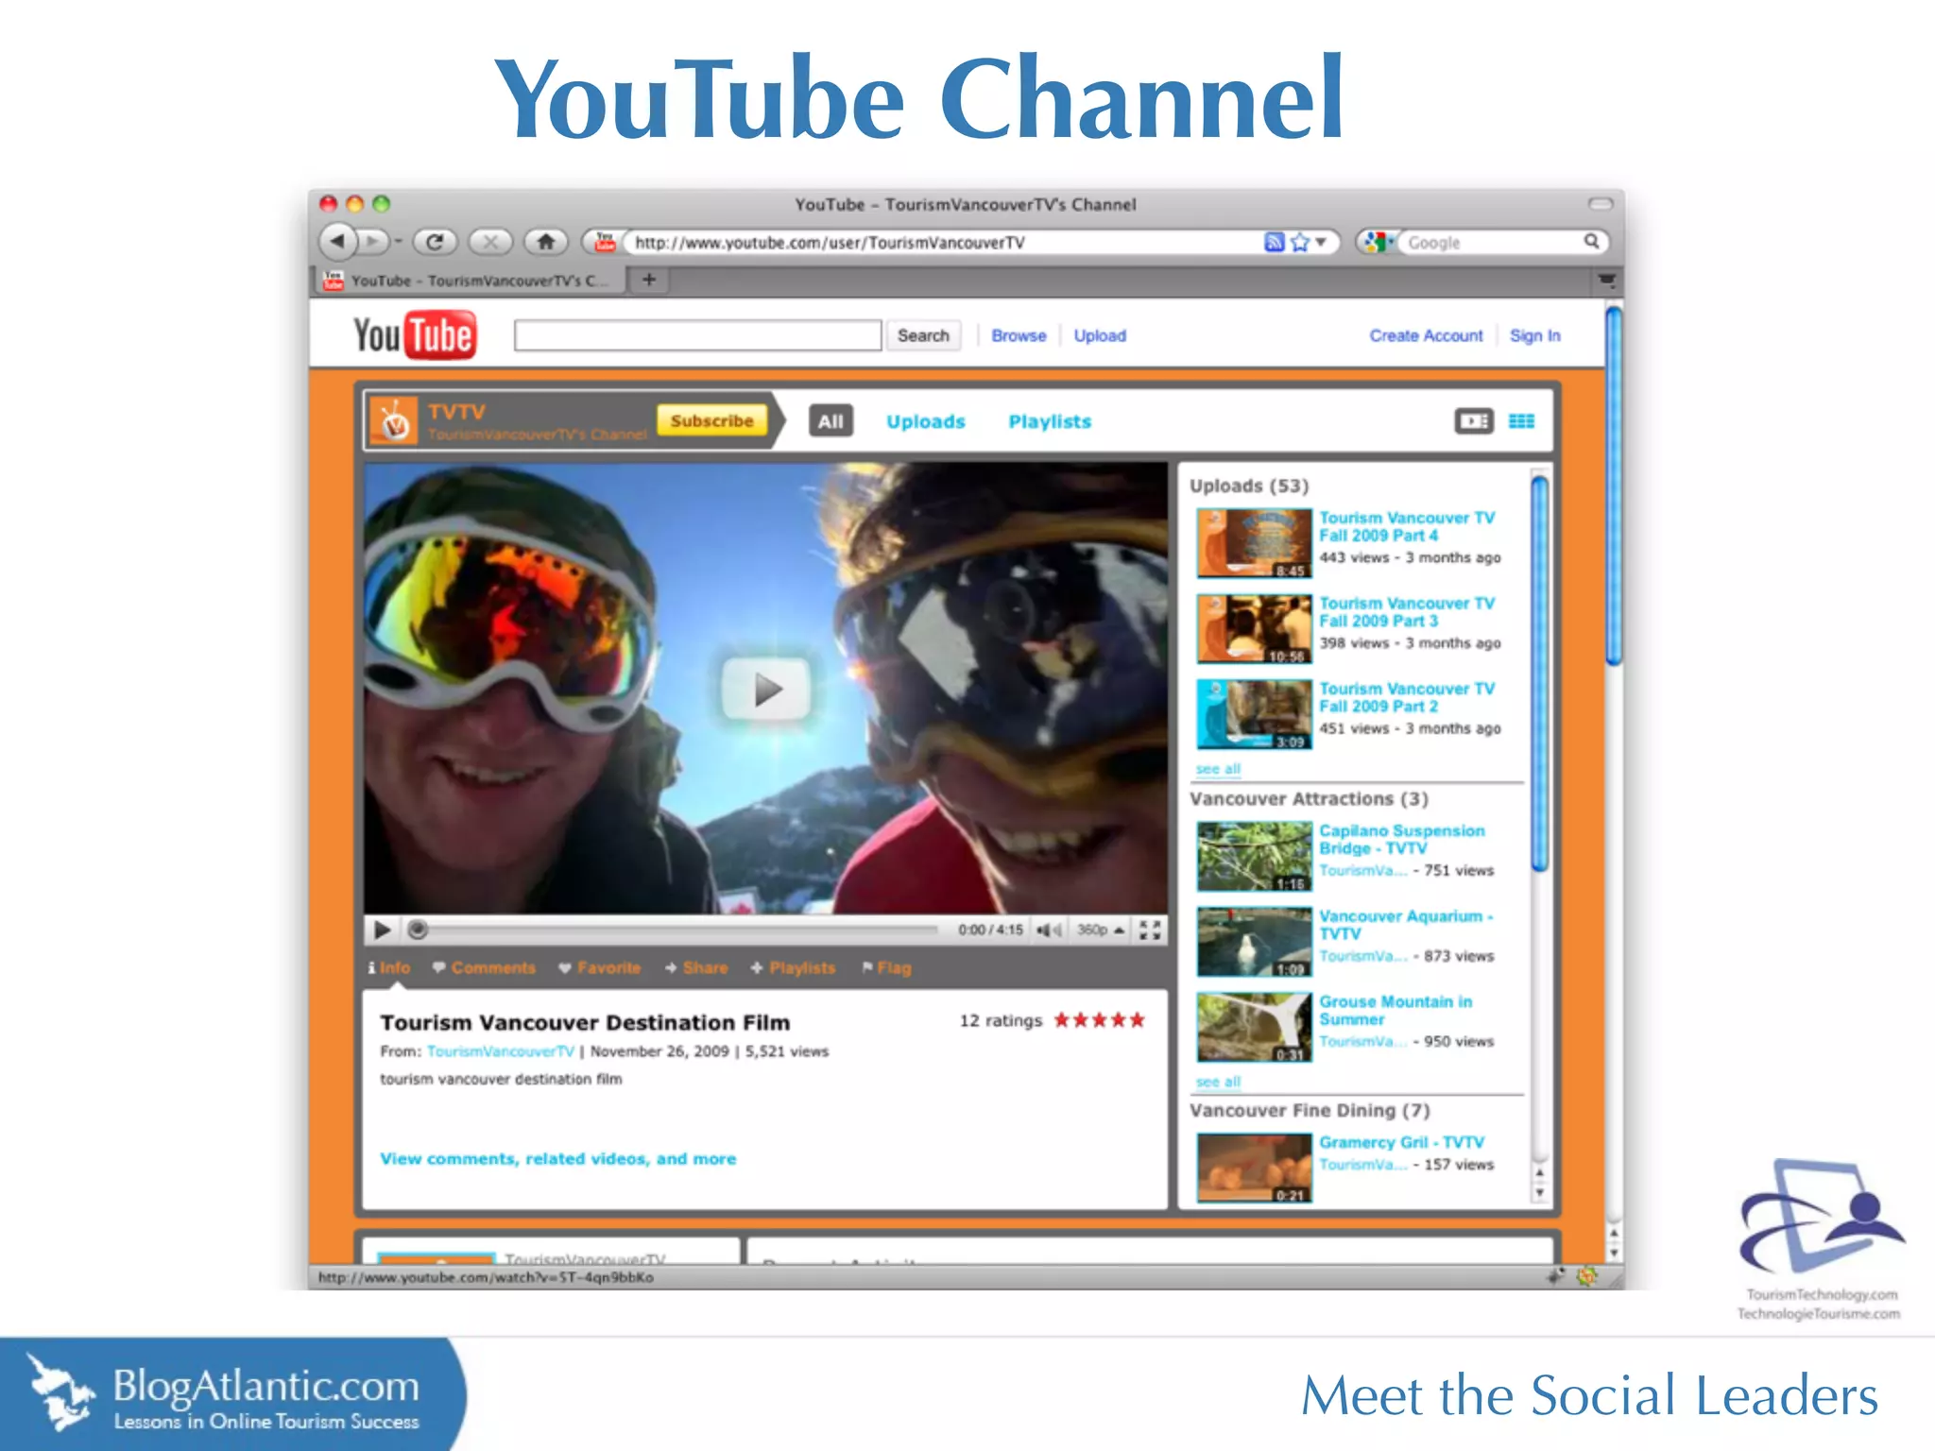Click the Stop loading X button

(490, 242)
